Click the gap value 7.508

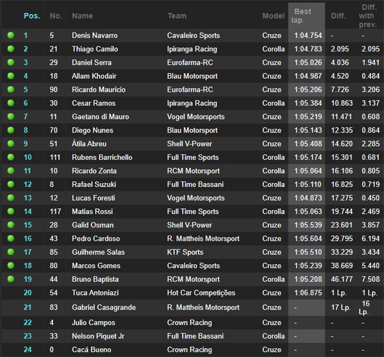[371, 279]
